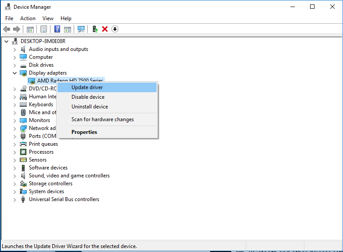Choose Disable device from context menu
343x252 pixels.
coord(107,97)
